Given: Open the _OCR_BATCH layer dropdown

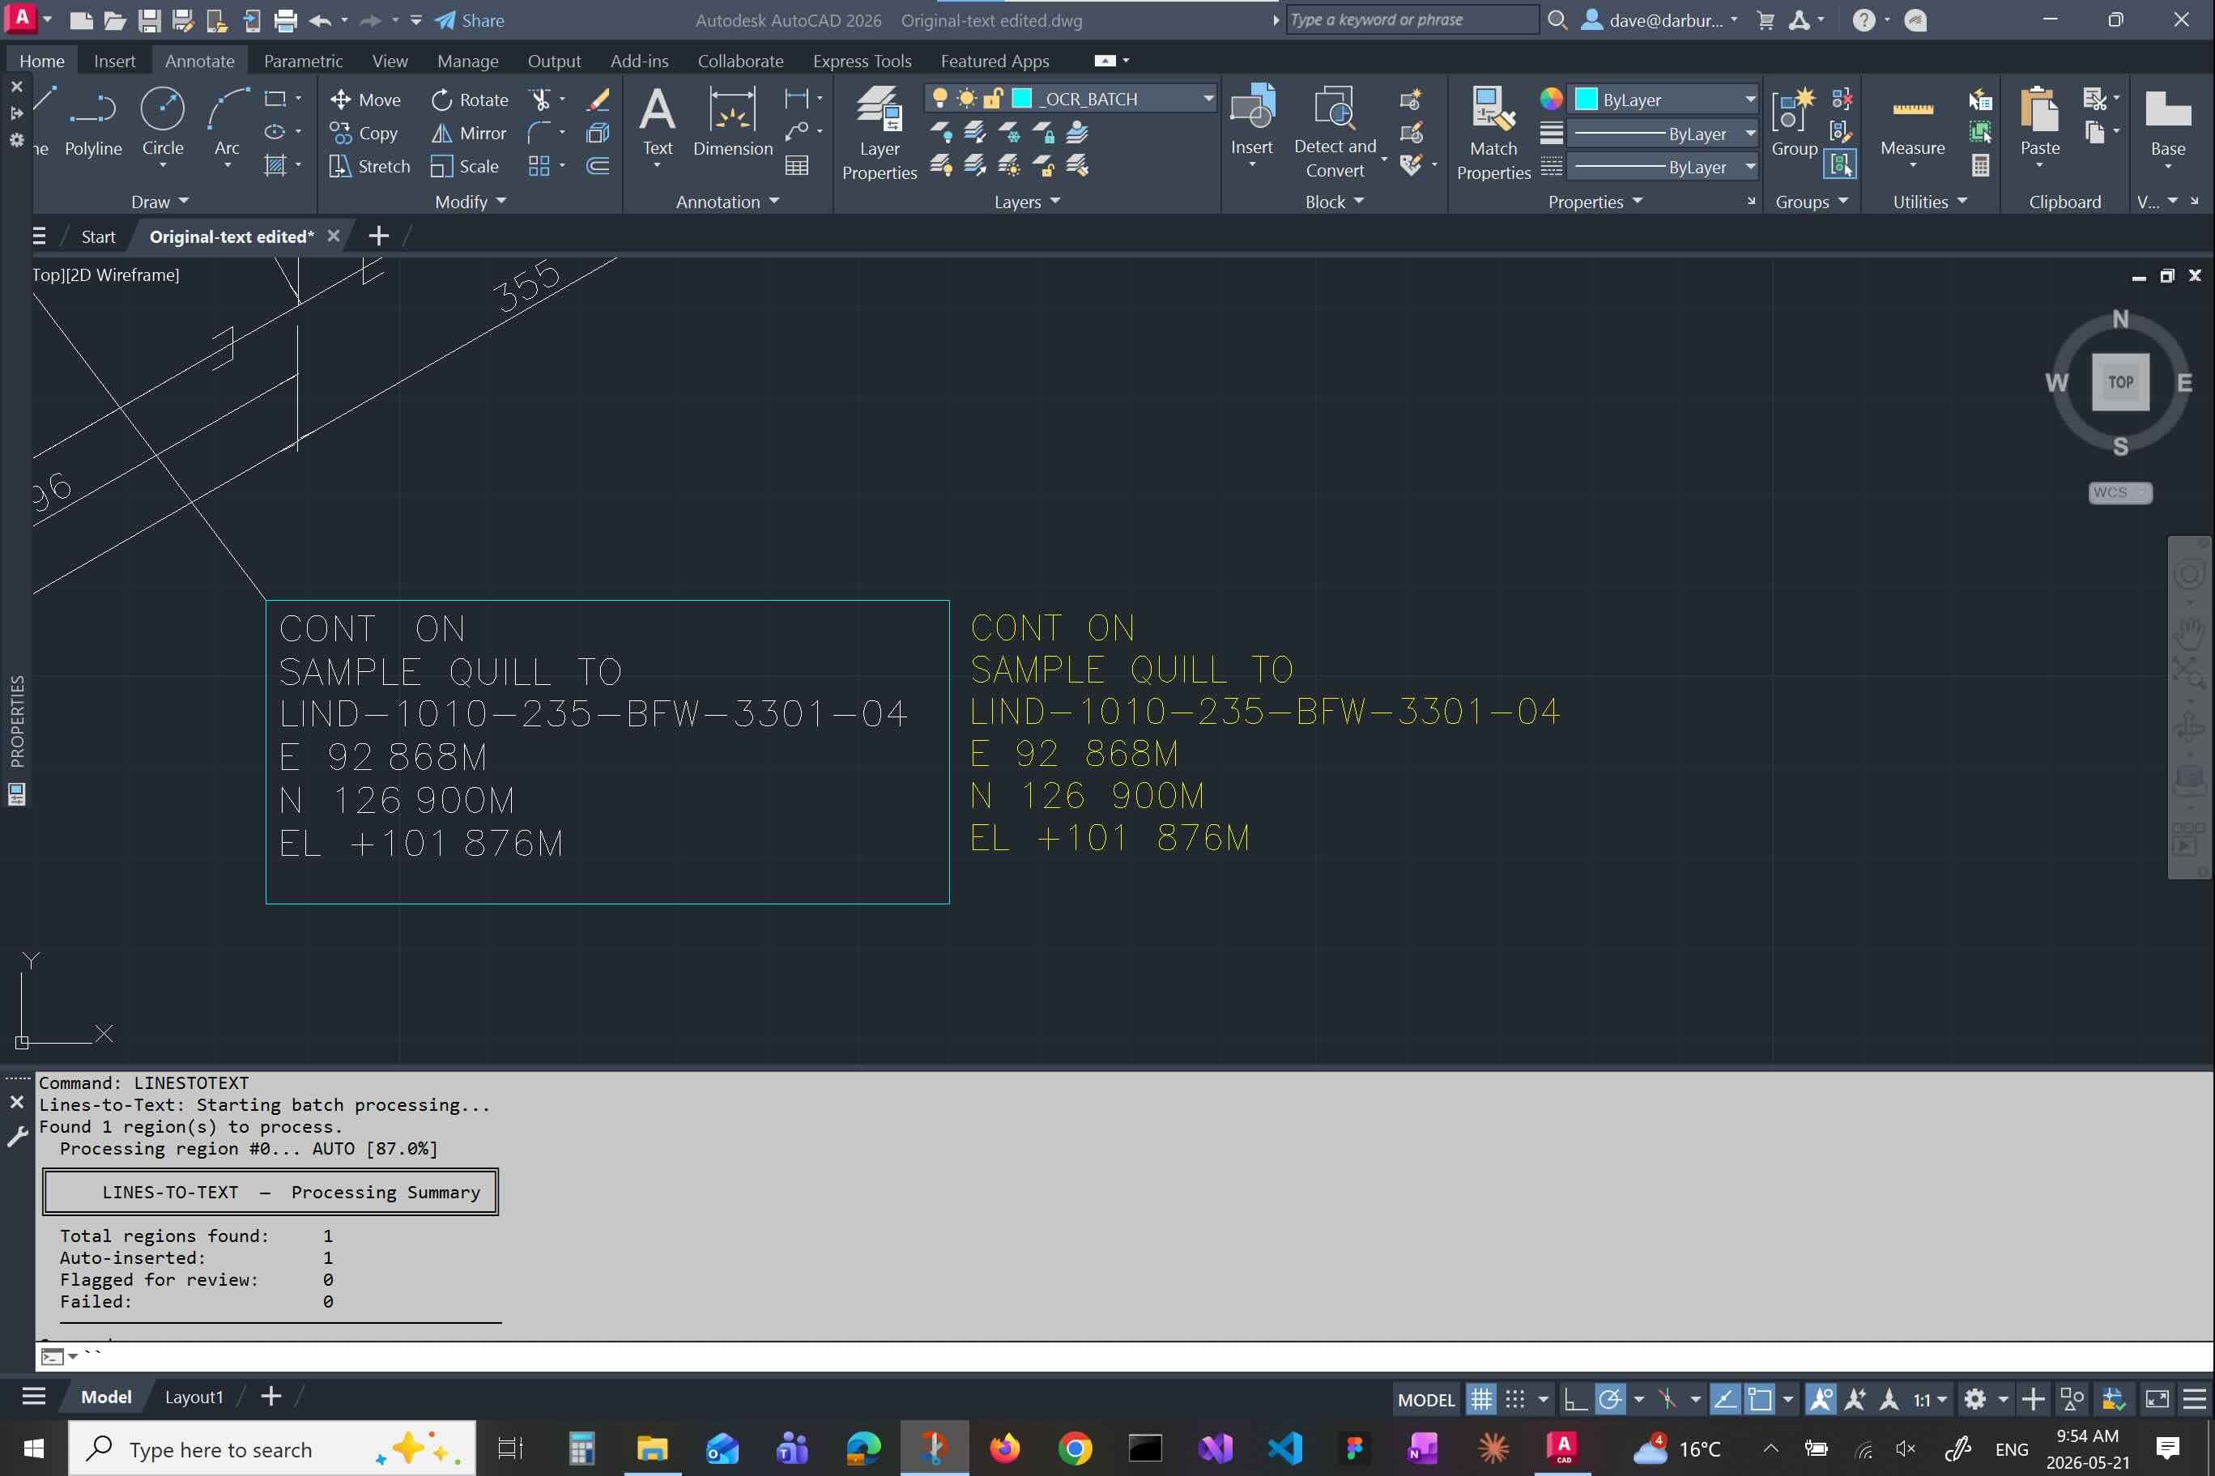Looking at the screenshot, I should click(1208, 99).
